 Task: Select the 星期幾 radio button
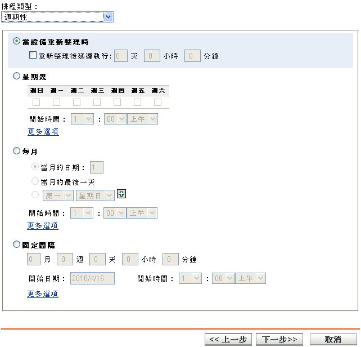16,76
